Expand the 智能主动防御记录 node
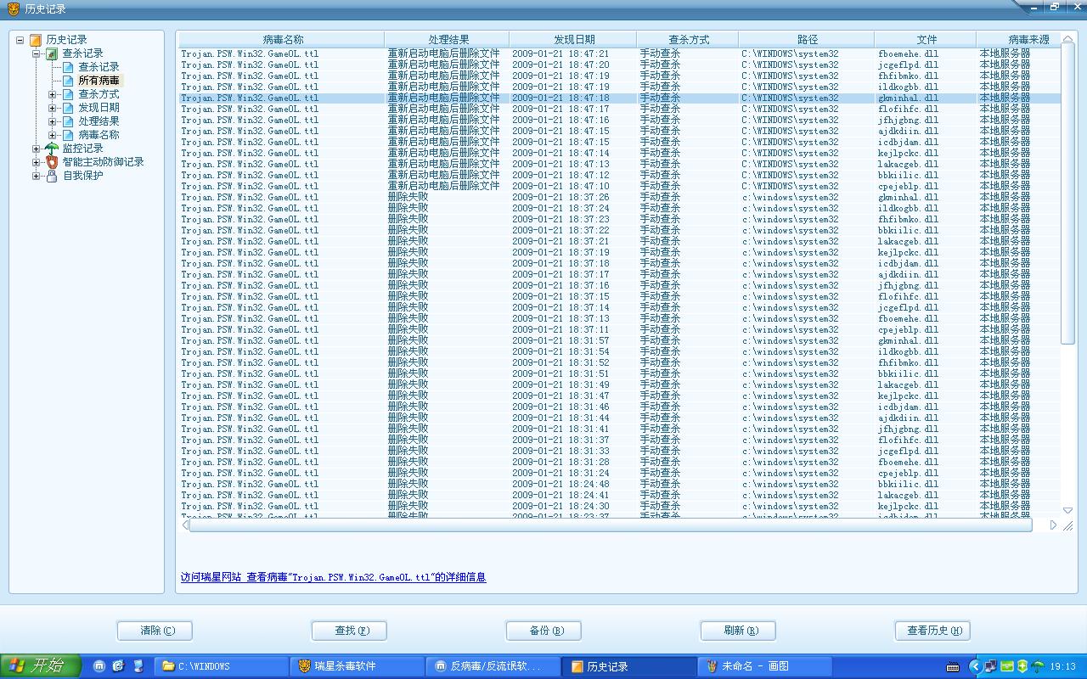The image size is (1087, 679). tap(37, 162)
